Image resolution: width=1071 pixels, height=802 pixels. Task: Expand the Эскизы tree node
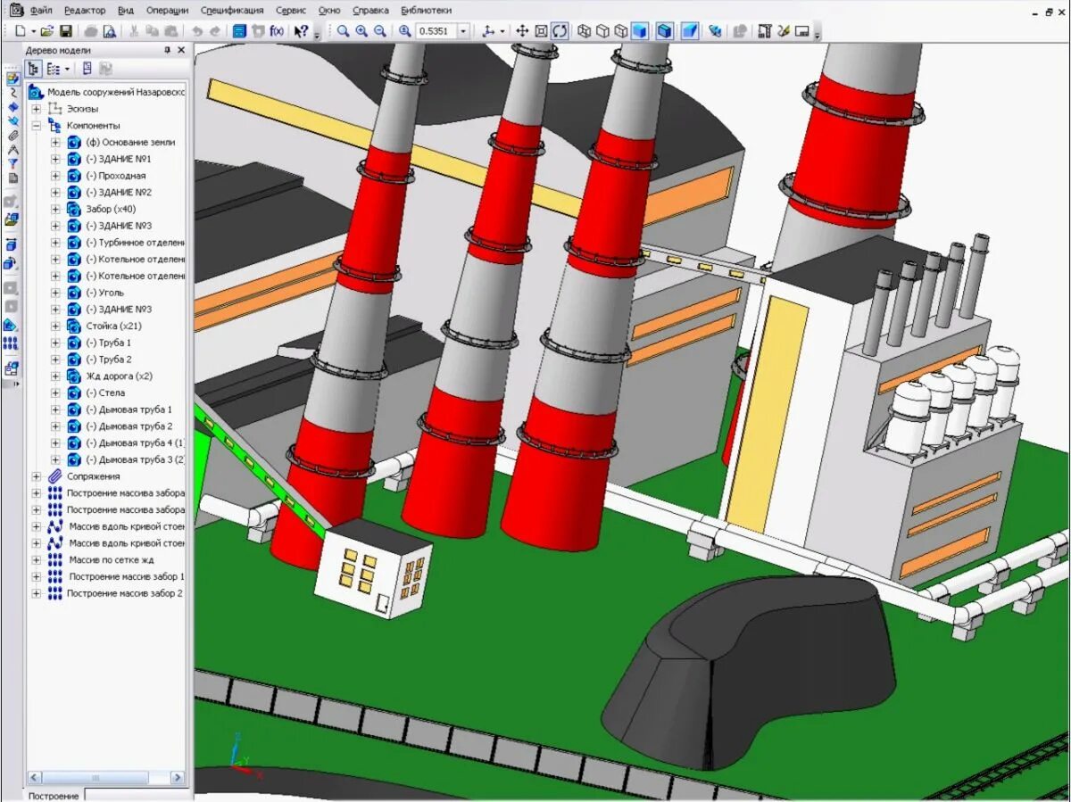point(37,109)
